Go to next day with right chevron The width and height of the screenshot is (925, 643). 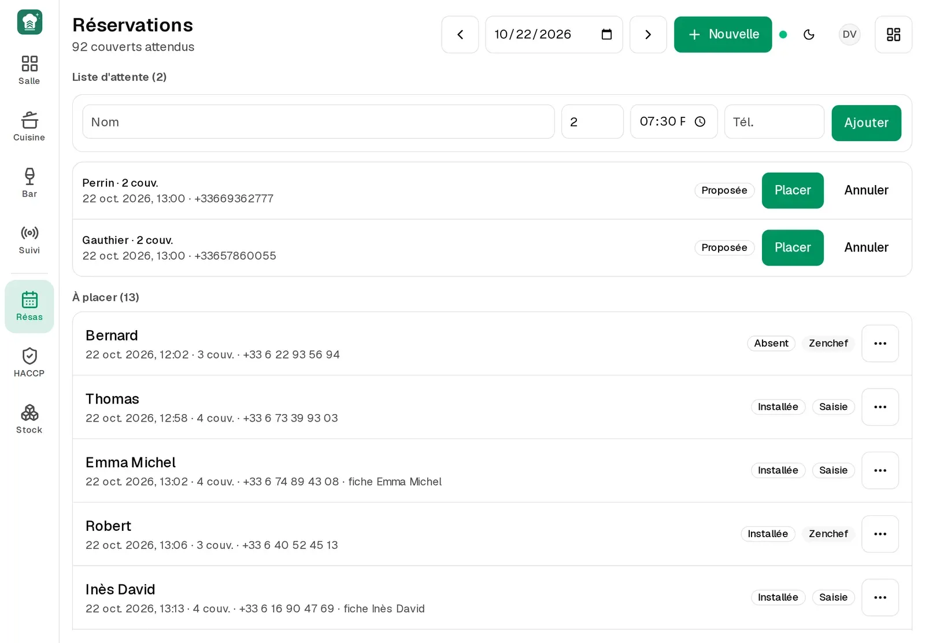tap(648, 35)
